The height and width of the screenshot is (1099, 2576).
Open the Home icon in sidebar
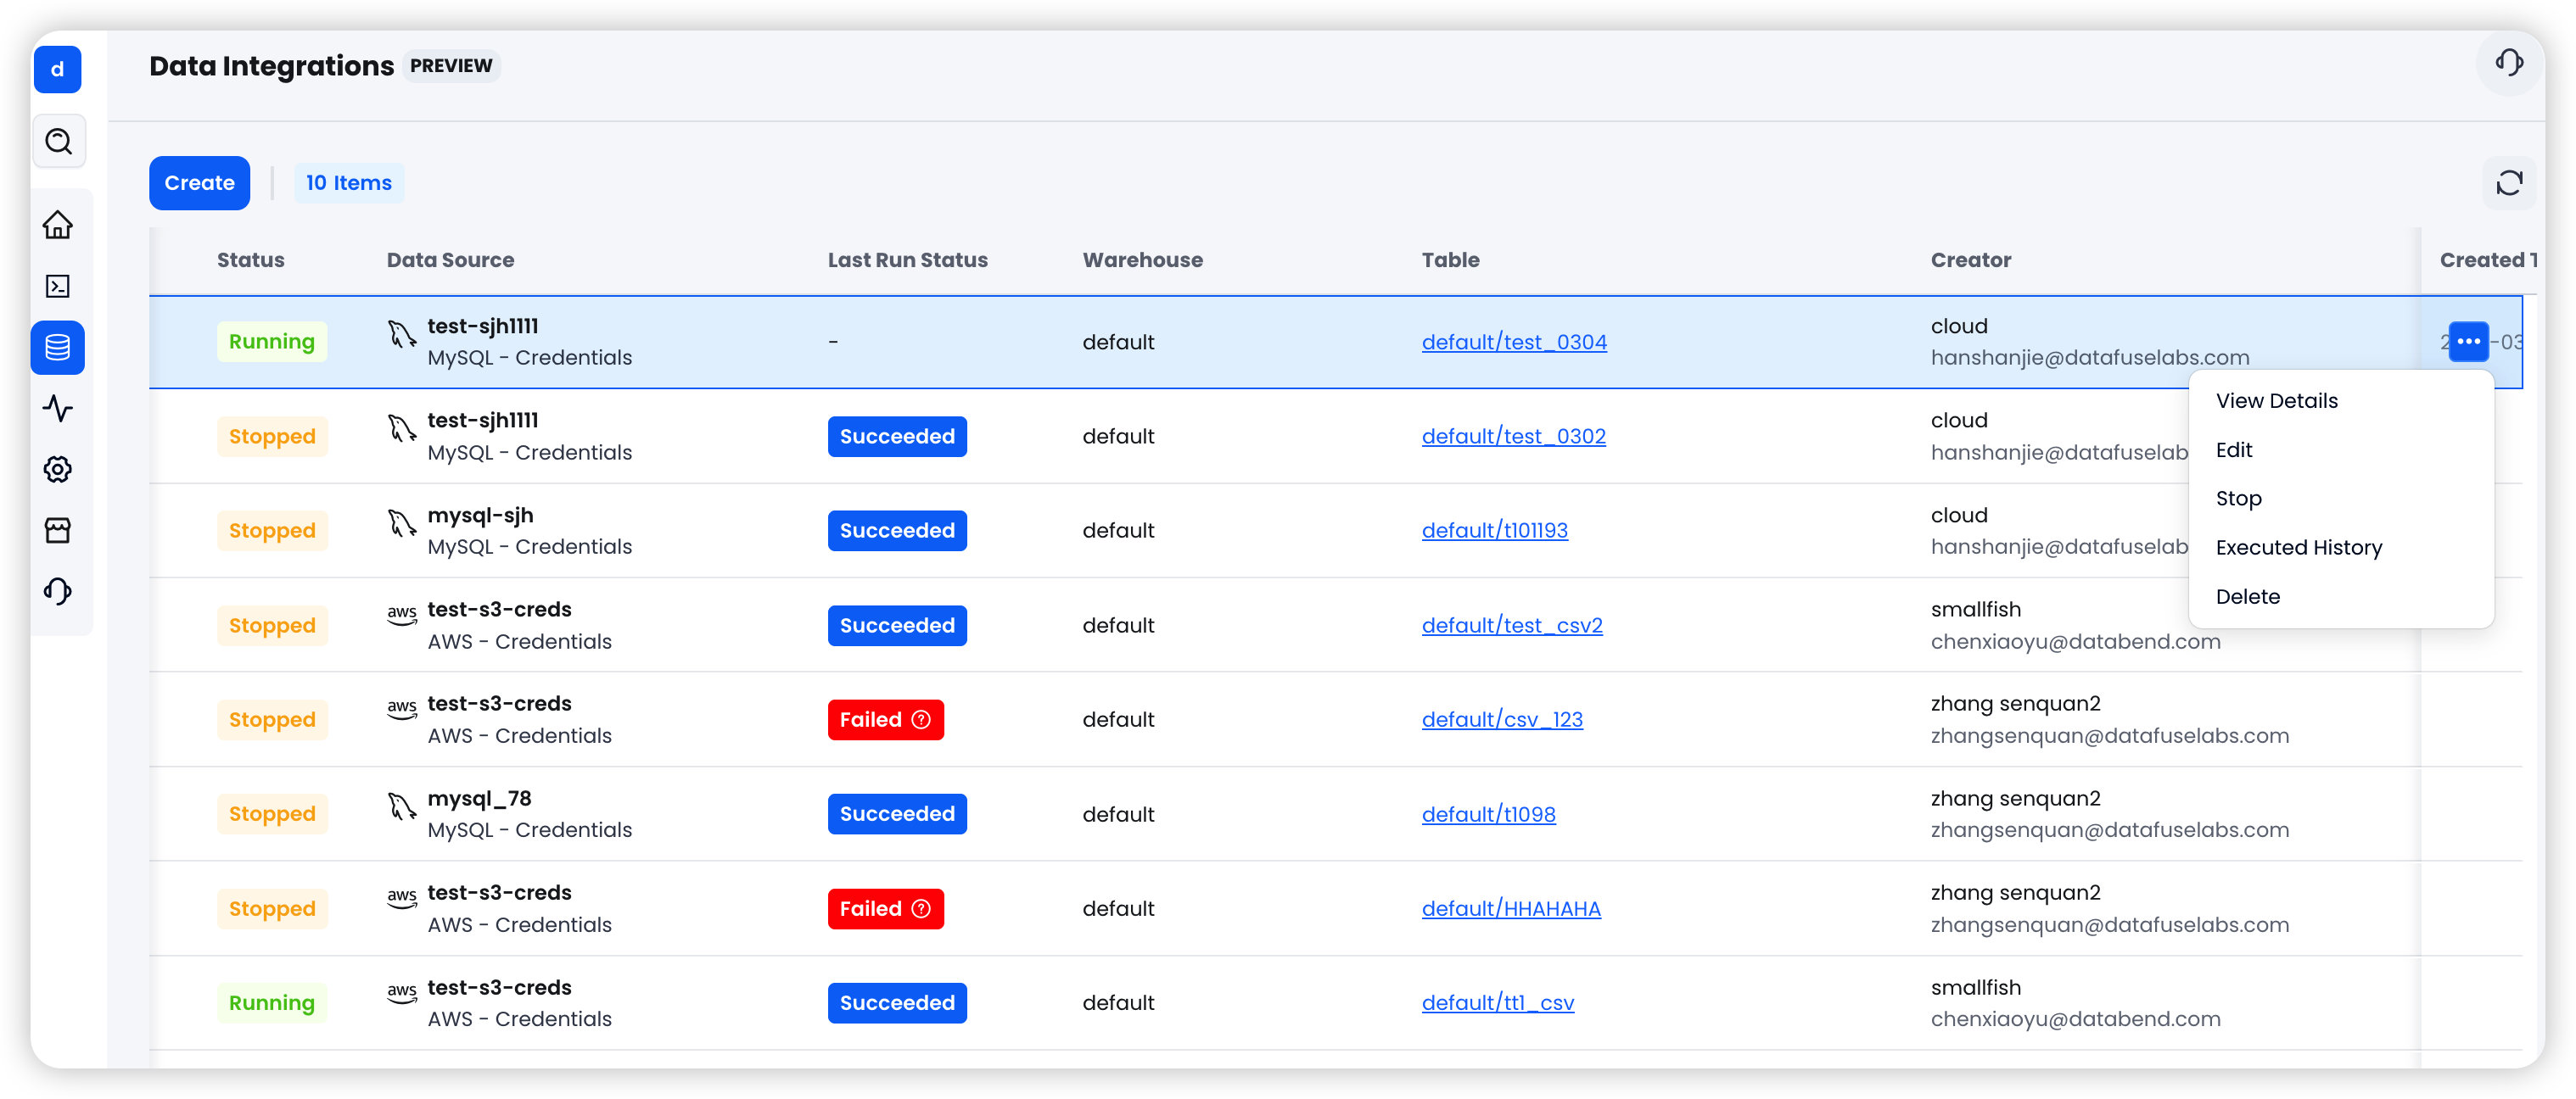pos(58,225)
